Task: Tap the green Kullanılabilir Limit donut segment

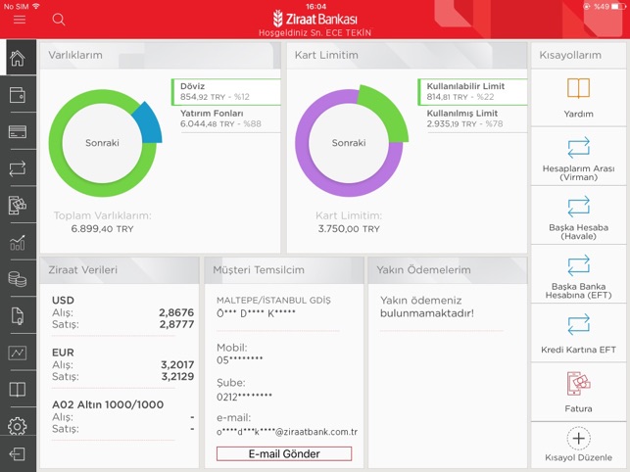Action: (x=386, y=111)
